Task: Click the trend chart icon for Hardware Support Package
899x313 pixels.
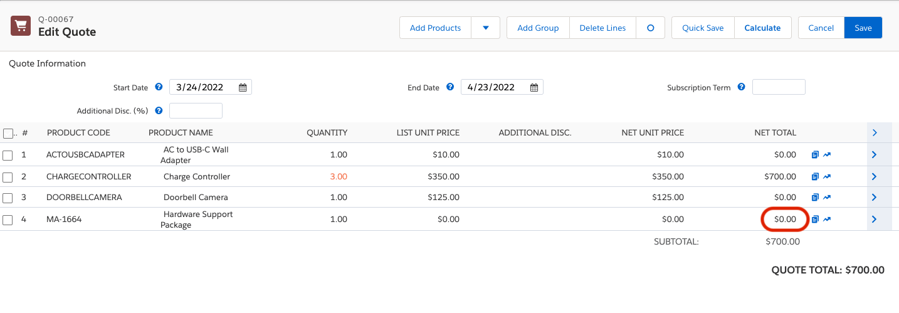Action: [827, 220]
